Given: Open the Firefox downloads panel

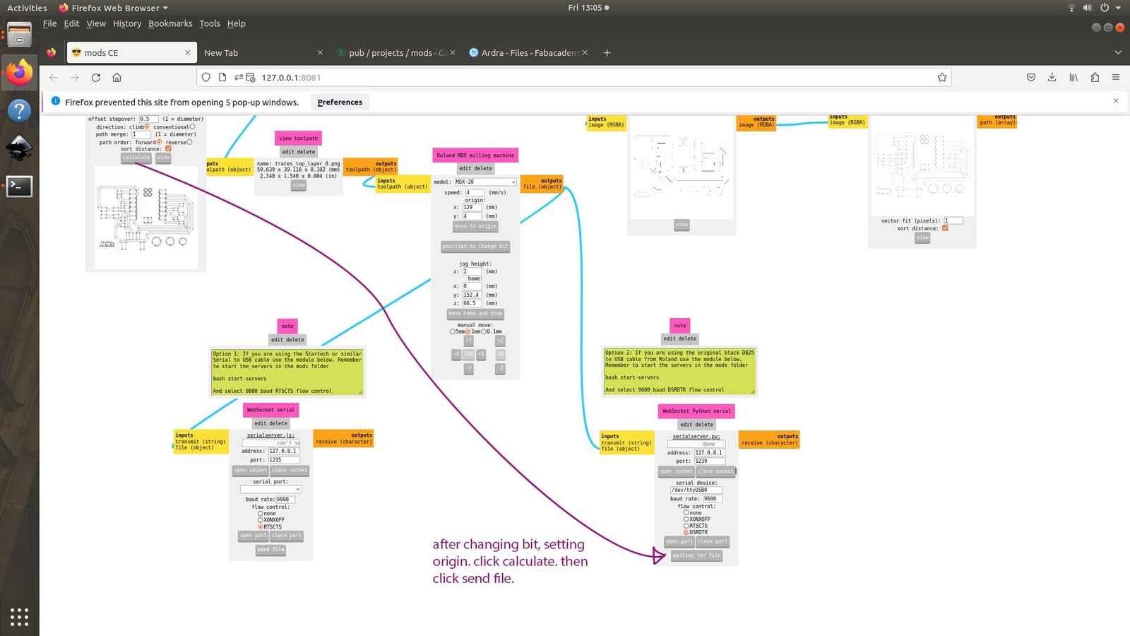Looking at the screenshot, I should [1052, 78].
